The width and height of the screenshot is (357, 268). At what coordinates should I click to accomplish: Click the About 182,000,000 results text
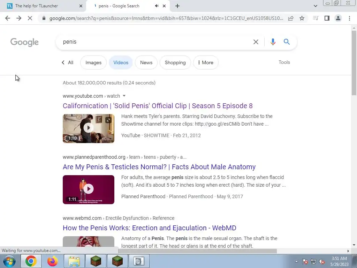click(109, 83)
